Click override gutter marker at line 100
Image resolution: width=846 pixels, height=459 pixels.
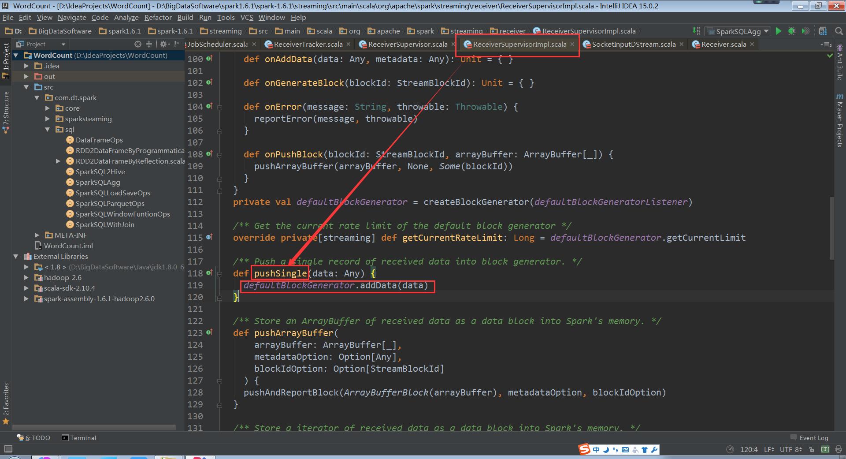click(209, 58)
